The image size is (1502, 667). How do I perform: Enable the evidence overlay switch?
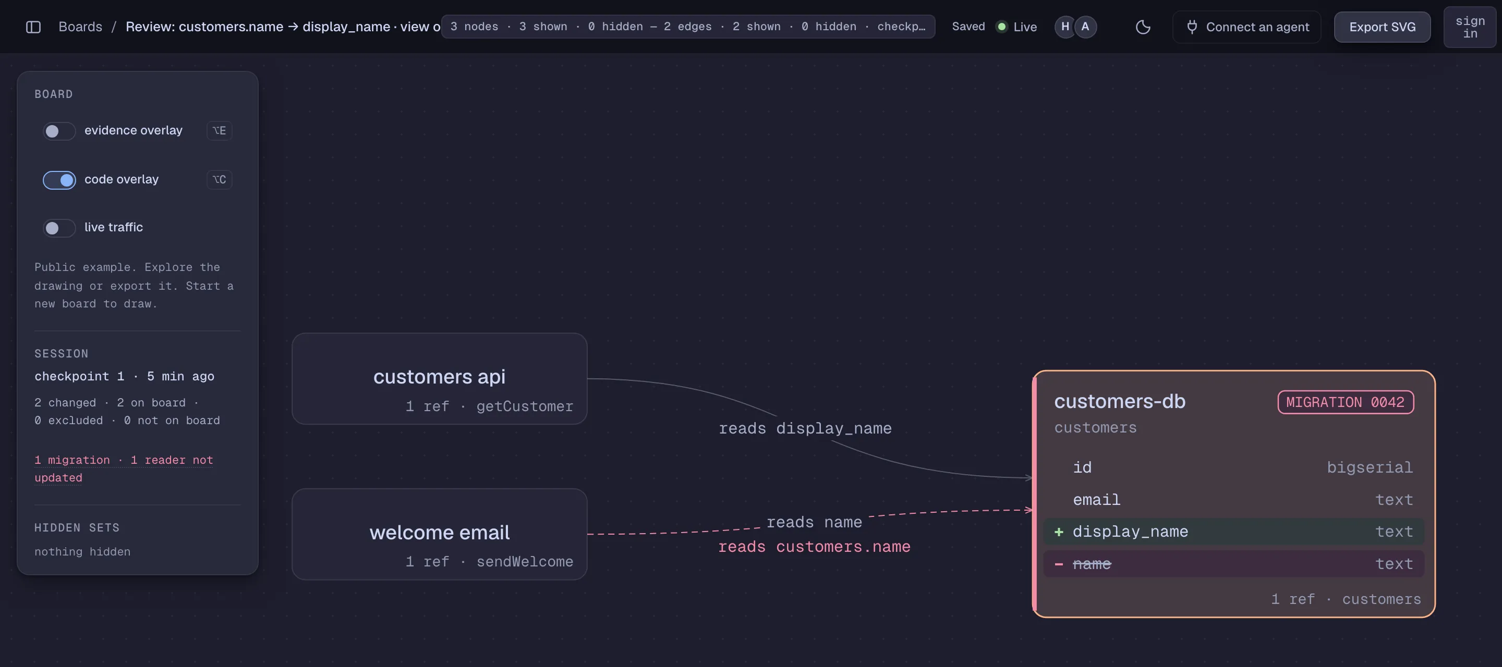pyautogui.click(x=59, y=131)
